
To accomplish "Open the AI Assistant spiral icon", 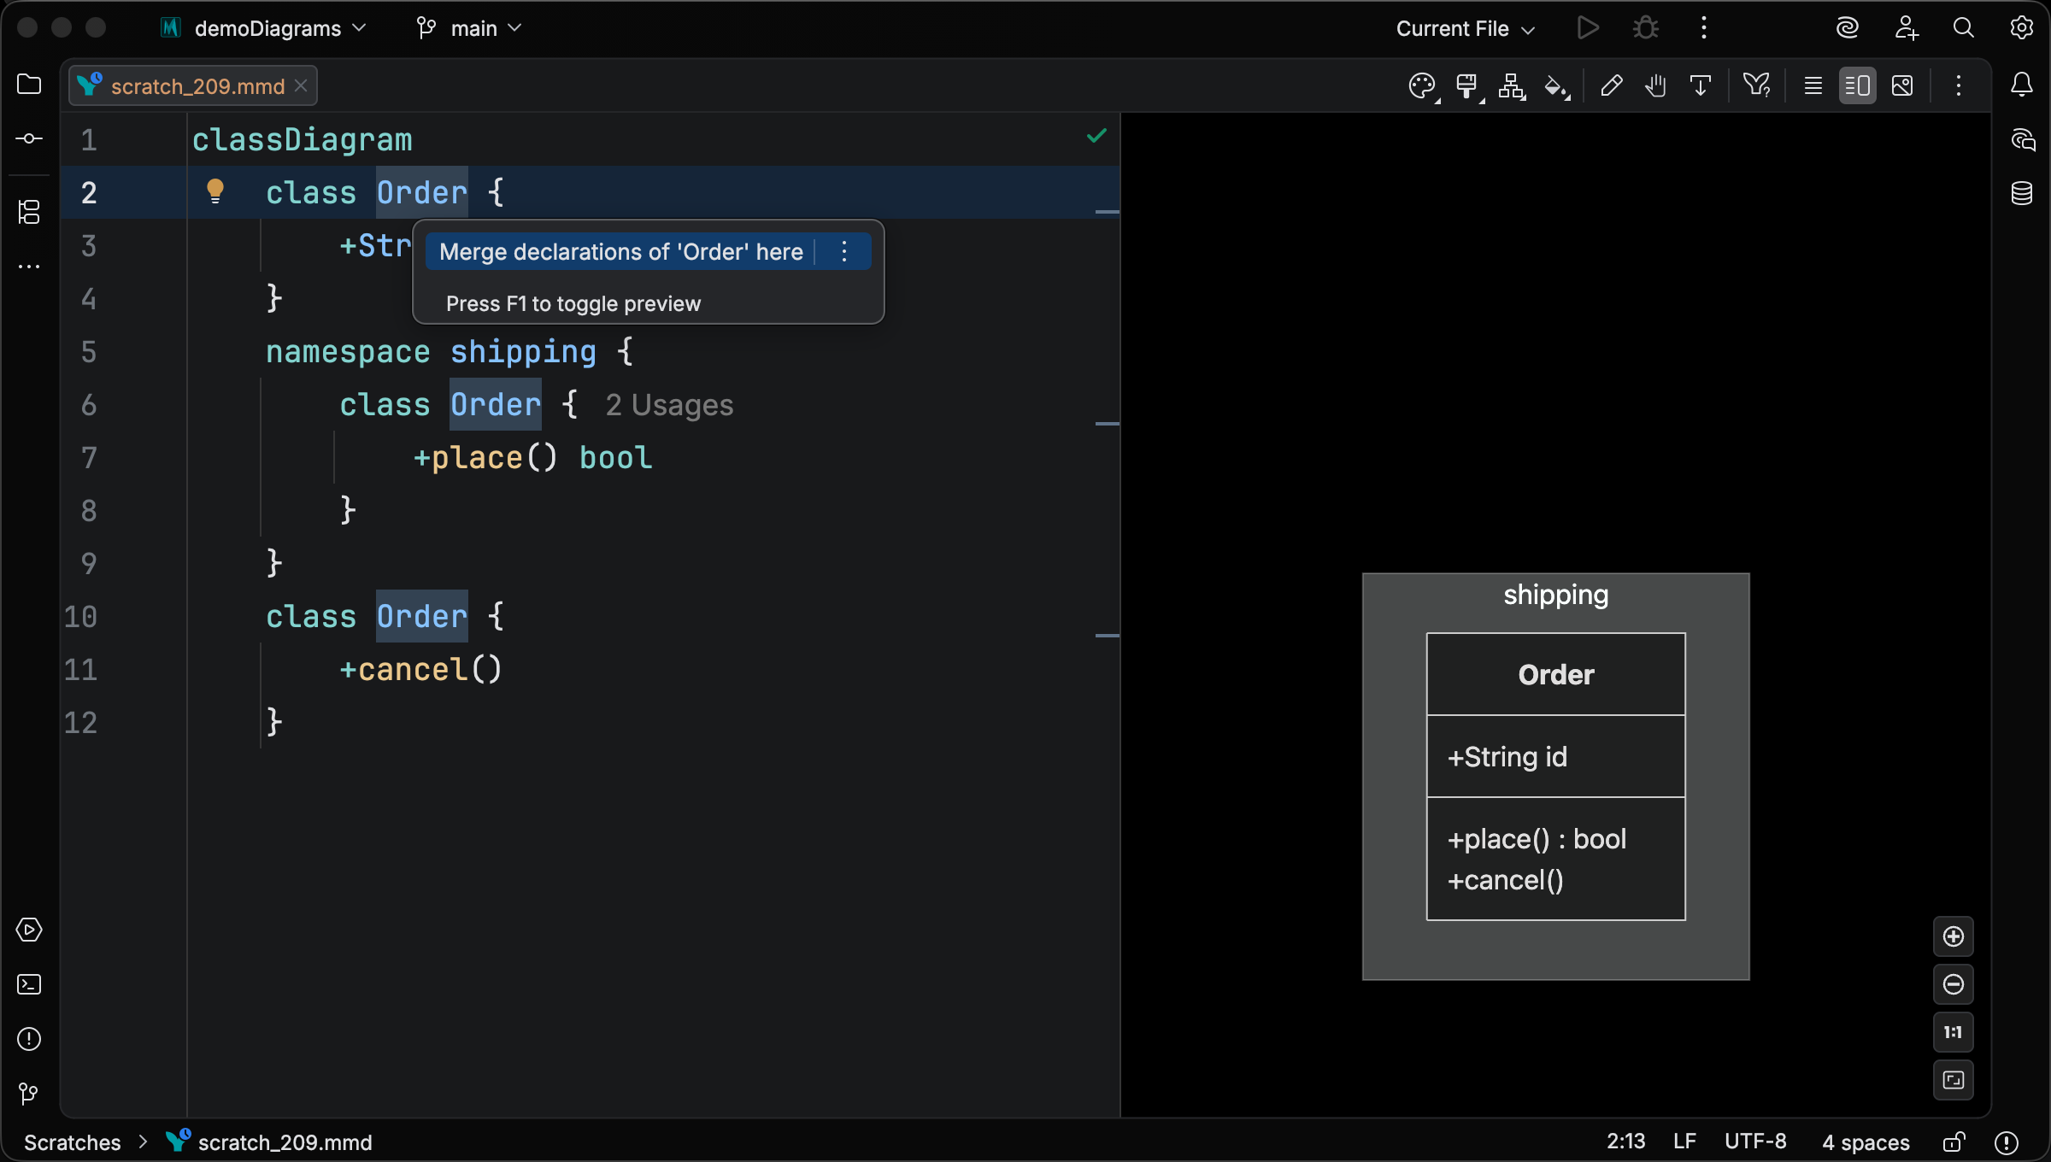I will pyautogui.click(x=1848, y=28).
